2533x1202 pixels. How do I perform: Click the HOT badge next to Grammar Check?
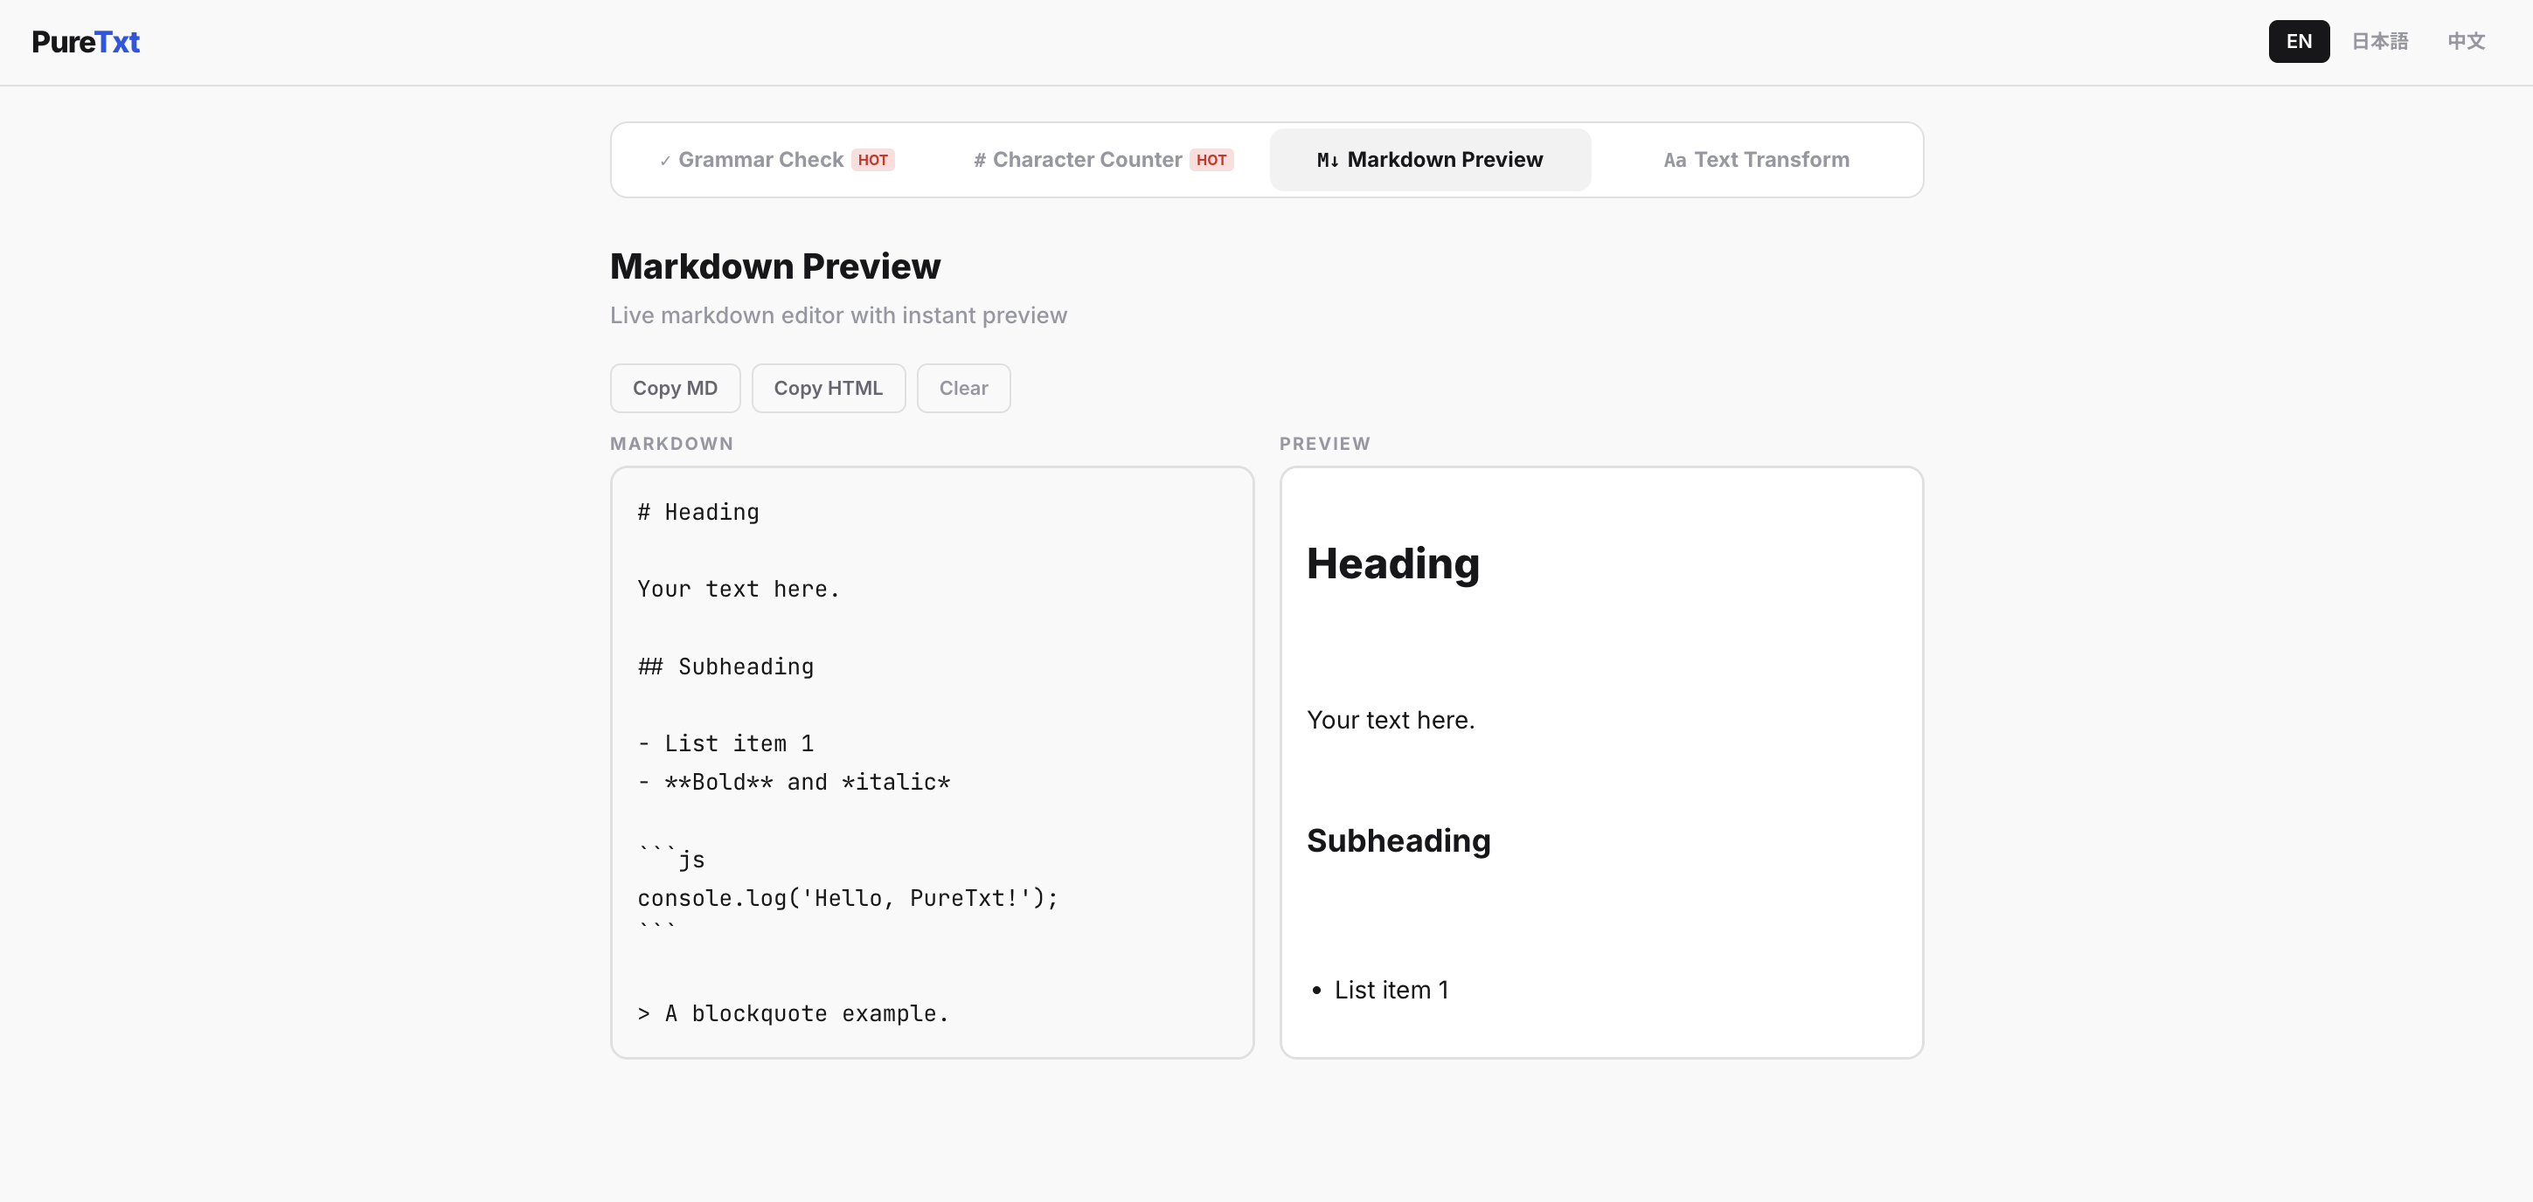pos(872,160)
